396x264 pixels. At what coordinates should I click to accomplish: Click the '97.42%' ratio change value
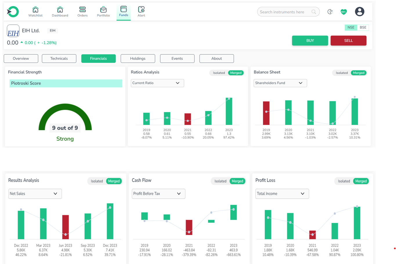click(x=229, y=138)
